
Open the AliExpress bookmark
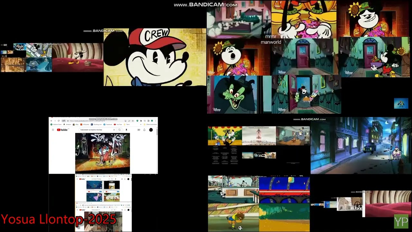click(x=85, y=124)
